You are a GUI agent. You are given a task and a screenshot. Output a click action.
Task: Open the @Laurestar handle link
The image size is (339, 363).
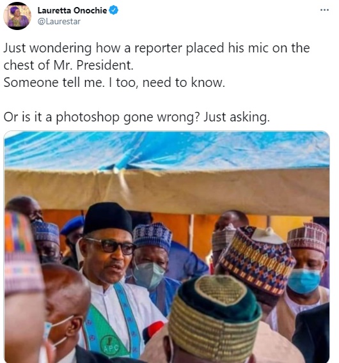pyautogui.click(x=59, y=22)
